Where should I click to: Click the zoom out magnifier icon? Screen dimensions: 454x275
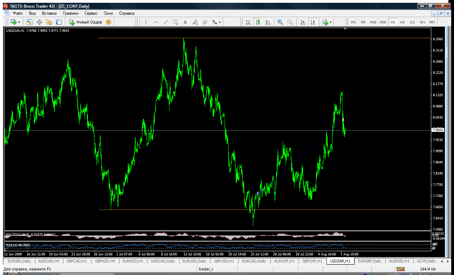coord(290,22)
